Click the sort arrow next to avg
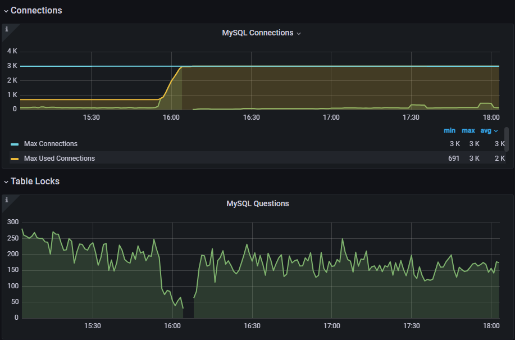This screenshot has height=340, width=515. click(496, 131)
